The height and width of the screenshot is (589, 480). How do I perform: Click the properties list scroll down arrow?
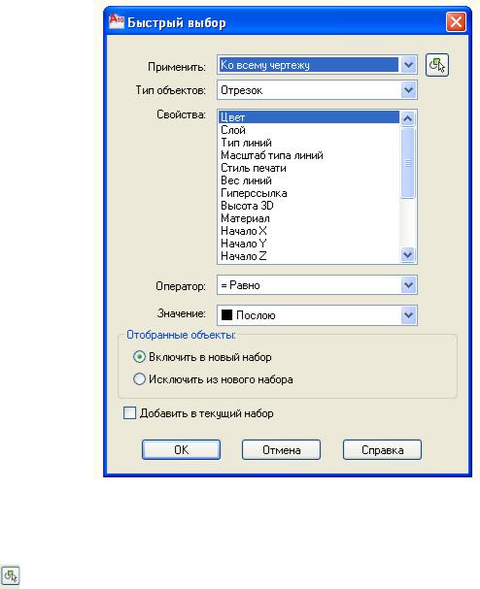tap(408, 254)
